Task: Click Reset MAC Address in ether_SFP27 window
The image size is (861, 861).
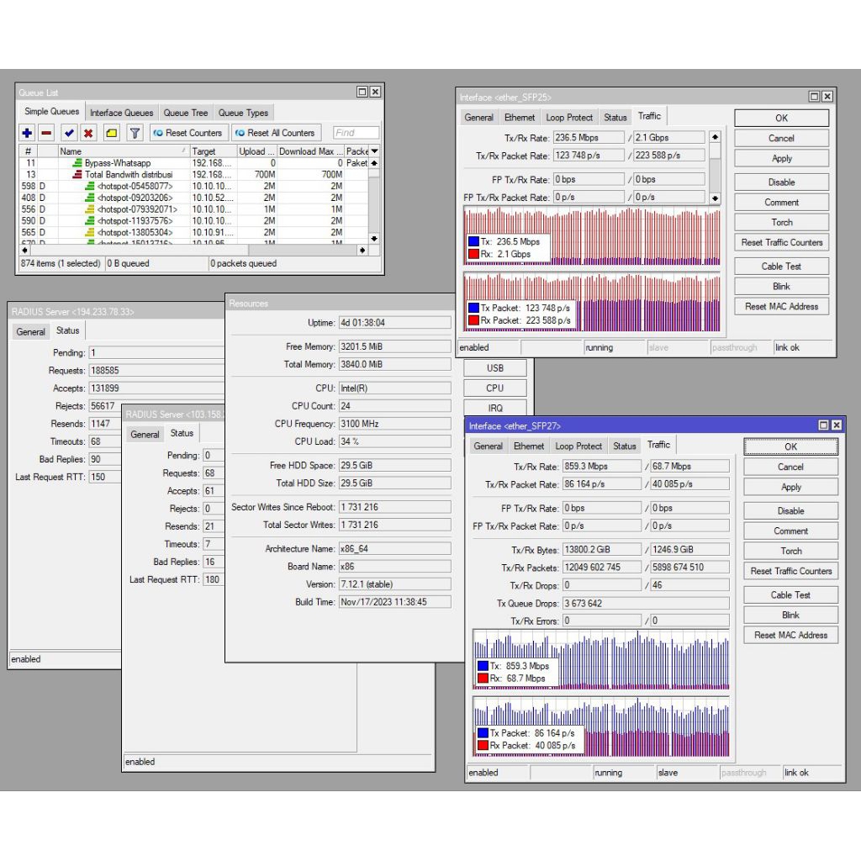Action: (x=790, y=635)
